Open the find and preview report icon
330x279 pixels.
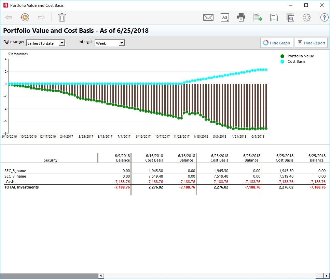click(x=290, y=17)
